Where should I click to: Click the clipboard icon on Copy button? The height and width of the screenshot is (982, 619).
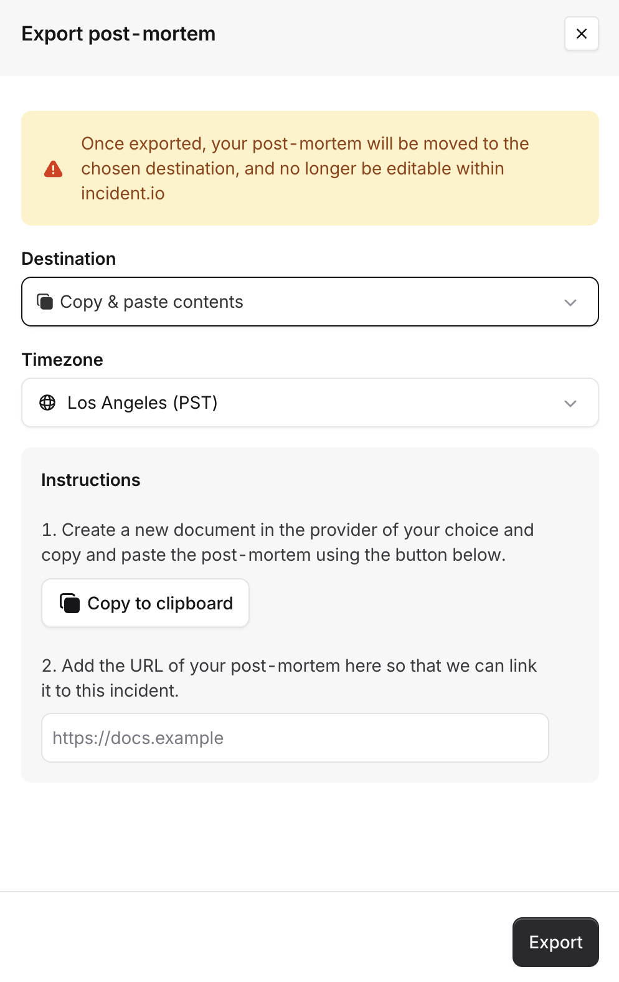point(70,603)
